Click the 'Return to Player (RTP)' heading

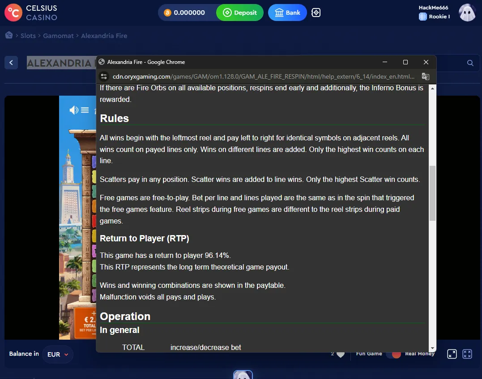(145, 239)
